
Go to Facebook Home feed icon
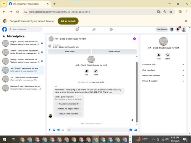coord(77,29)
